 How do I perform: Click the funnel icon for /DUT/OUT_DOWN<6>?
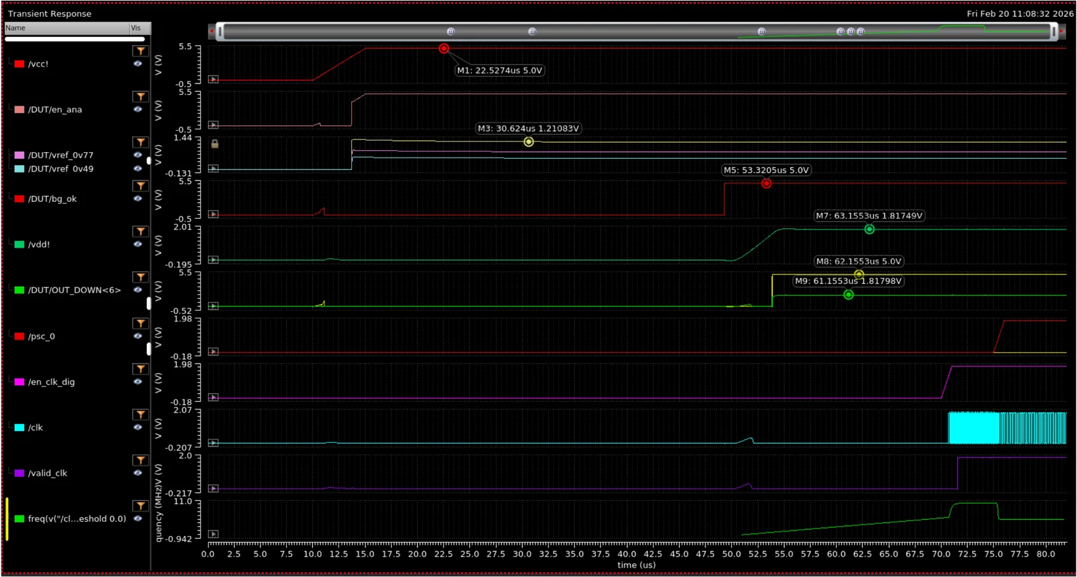(x=140, y=277)
